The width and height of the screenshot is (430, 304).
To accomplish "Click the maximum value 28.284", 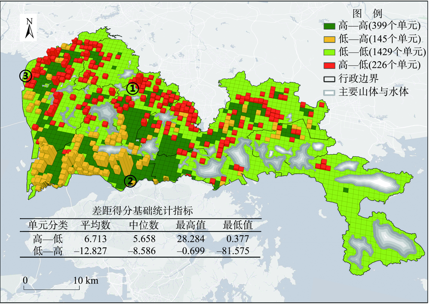I will (x=191, y=239).
